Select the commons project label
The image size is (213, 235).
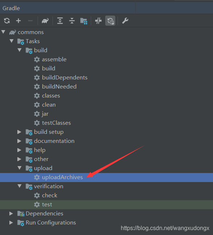31,32
